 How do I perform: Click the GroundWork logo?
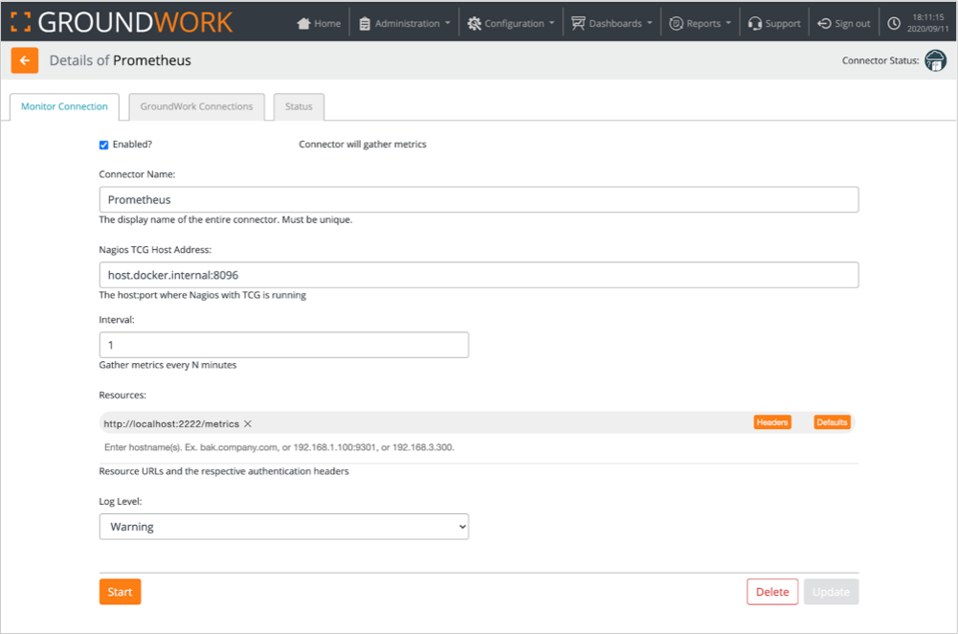pos(122,22)
